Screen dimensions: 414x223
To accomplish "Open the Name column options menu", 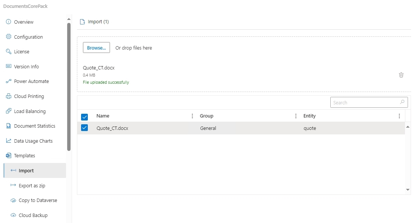I will point(192,116).
